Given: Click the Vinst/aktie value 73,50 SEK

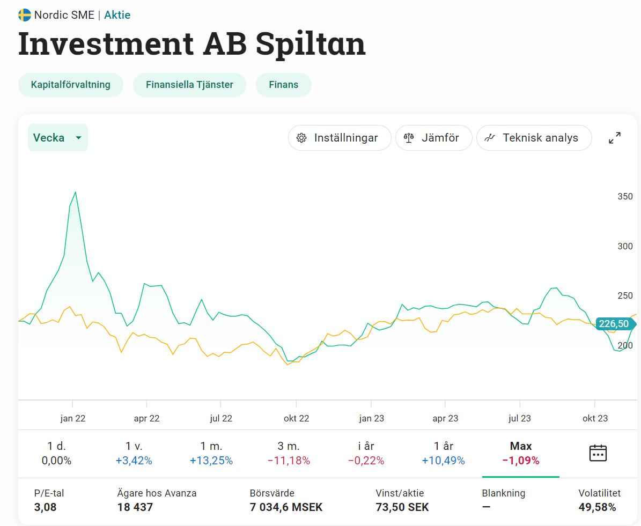Looking at the screenshot, I should 402,507.
